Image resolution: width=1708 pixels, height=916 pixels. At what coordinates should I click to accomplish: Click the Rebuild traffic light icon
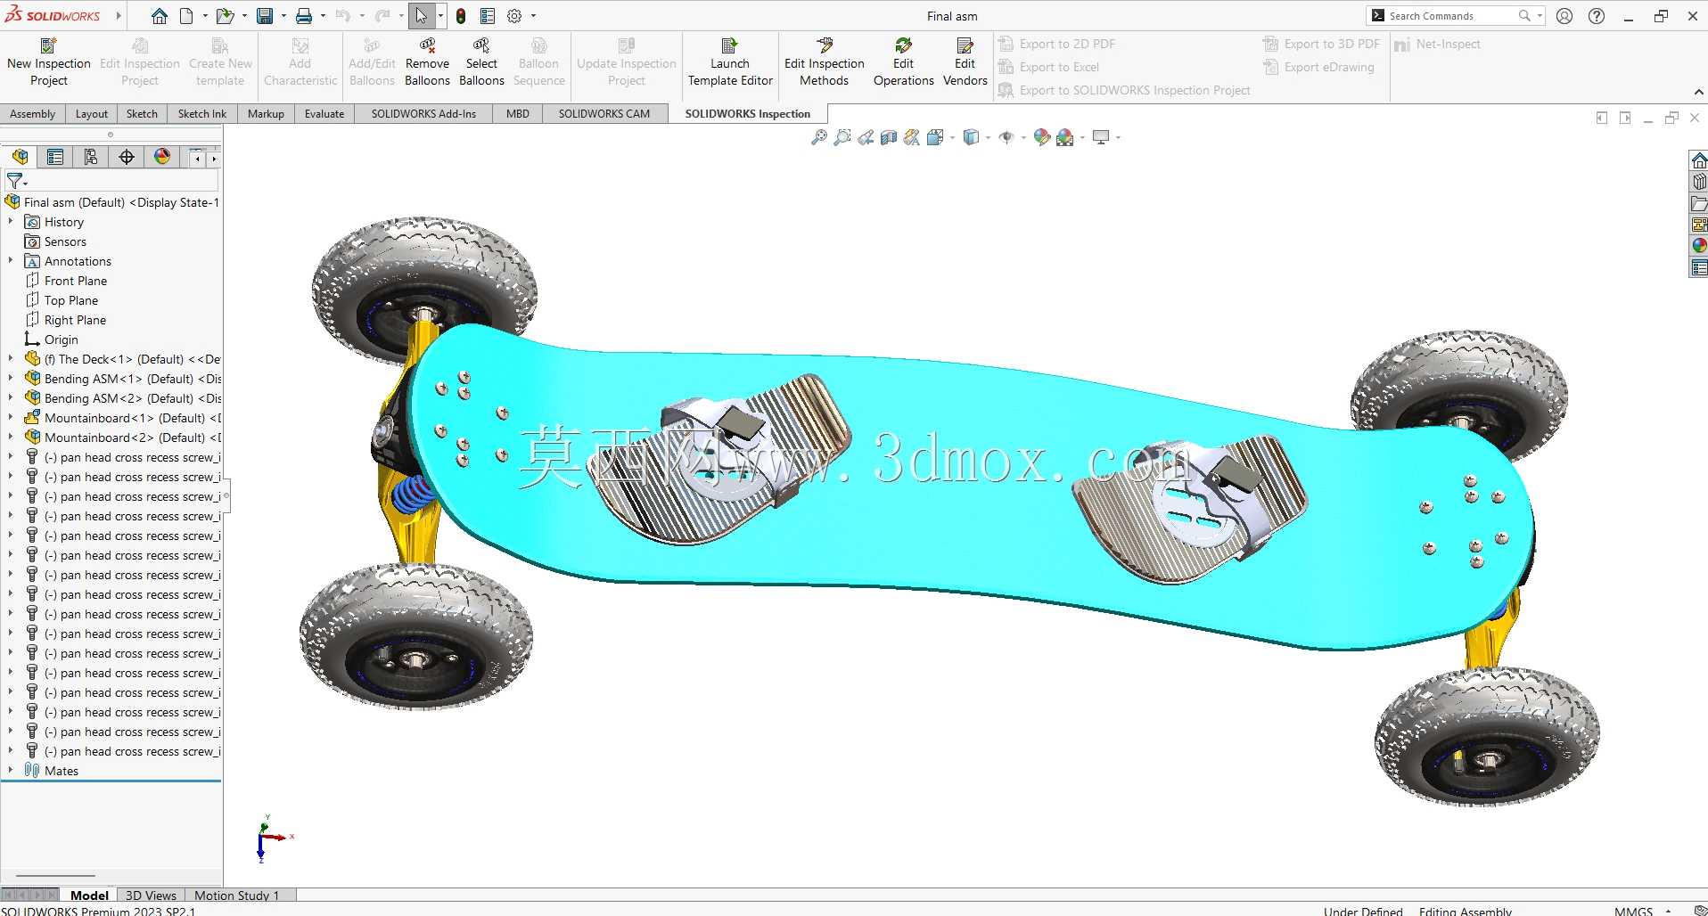pos(461,16)
